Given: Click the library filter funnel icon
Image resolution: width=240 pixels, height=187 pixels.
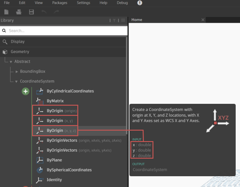Looking at the screenshot, I should click(114, 20).
